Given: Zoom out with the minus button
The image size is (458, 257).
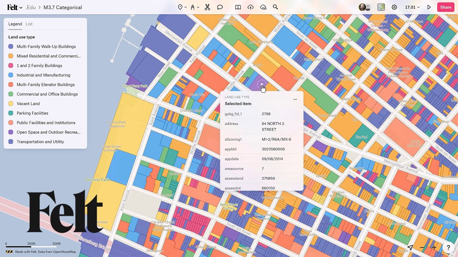Looking at the screenshot, I should click(422, 247).
